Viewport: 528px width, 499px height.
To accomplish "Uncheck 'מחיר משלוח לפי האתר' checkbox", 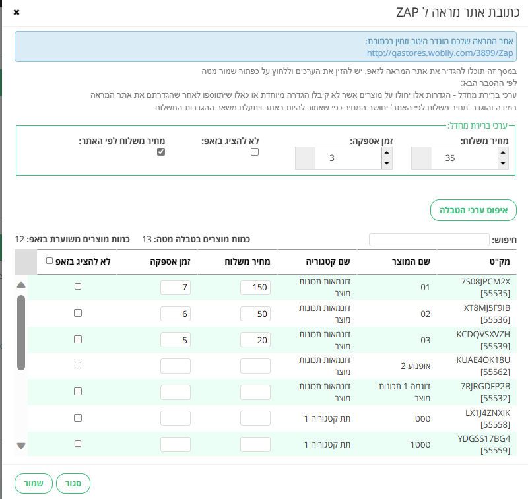I will 161,152.
